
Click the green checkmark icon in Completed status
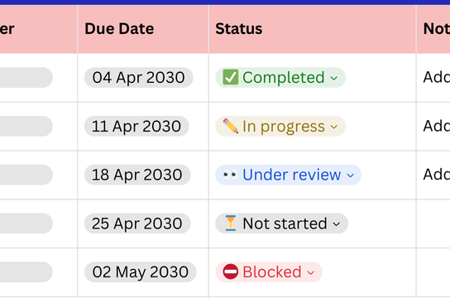[231, 77]
